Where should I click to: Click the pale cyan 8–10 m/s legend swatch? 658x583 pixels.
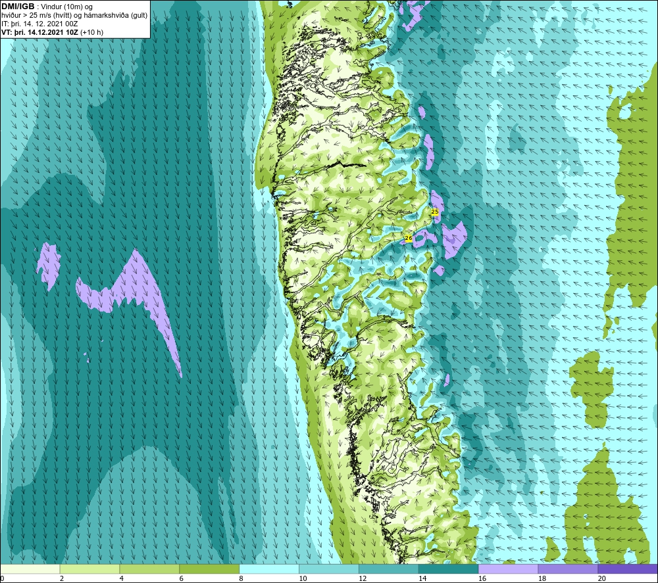click(x=269, y=569)
